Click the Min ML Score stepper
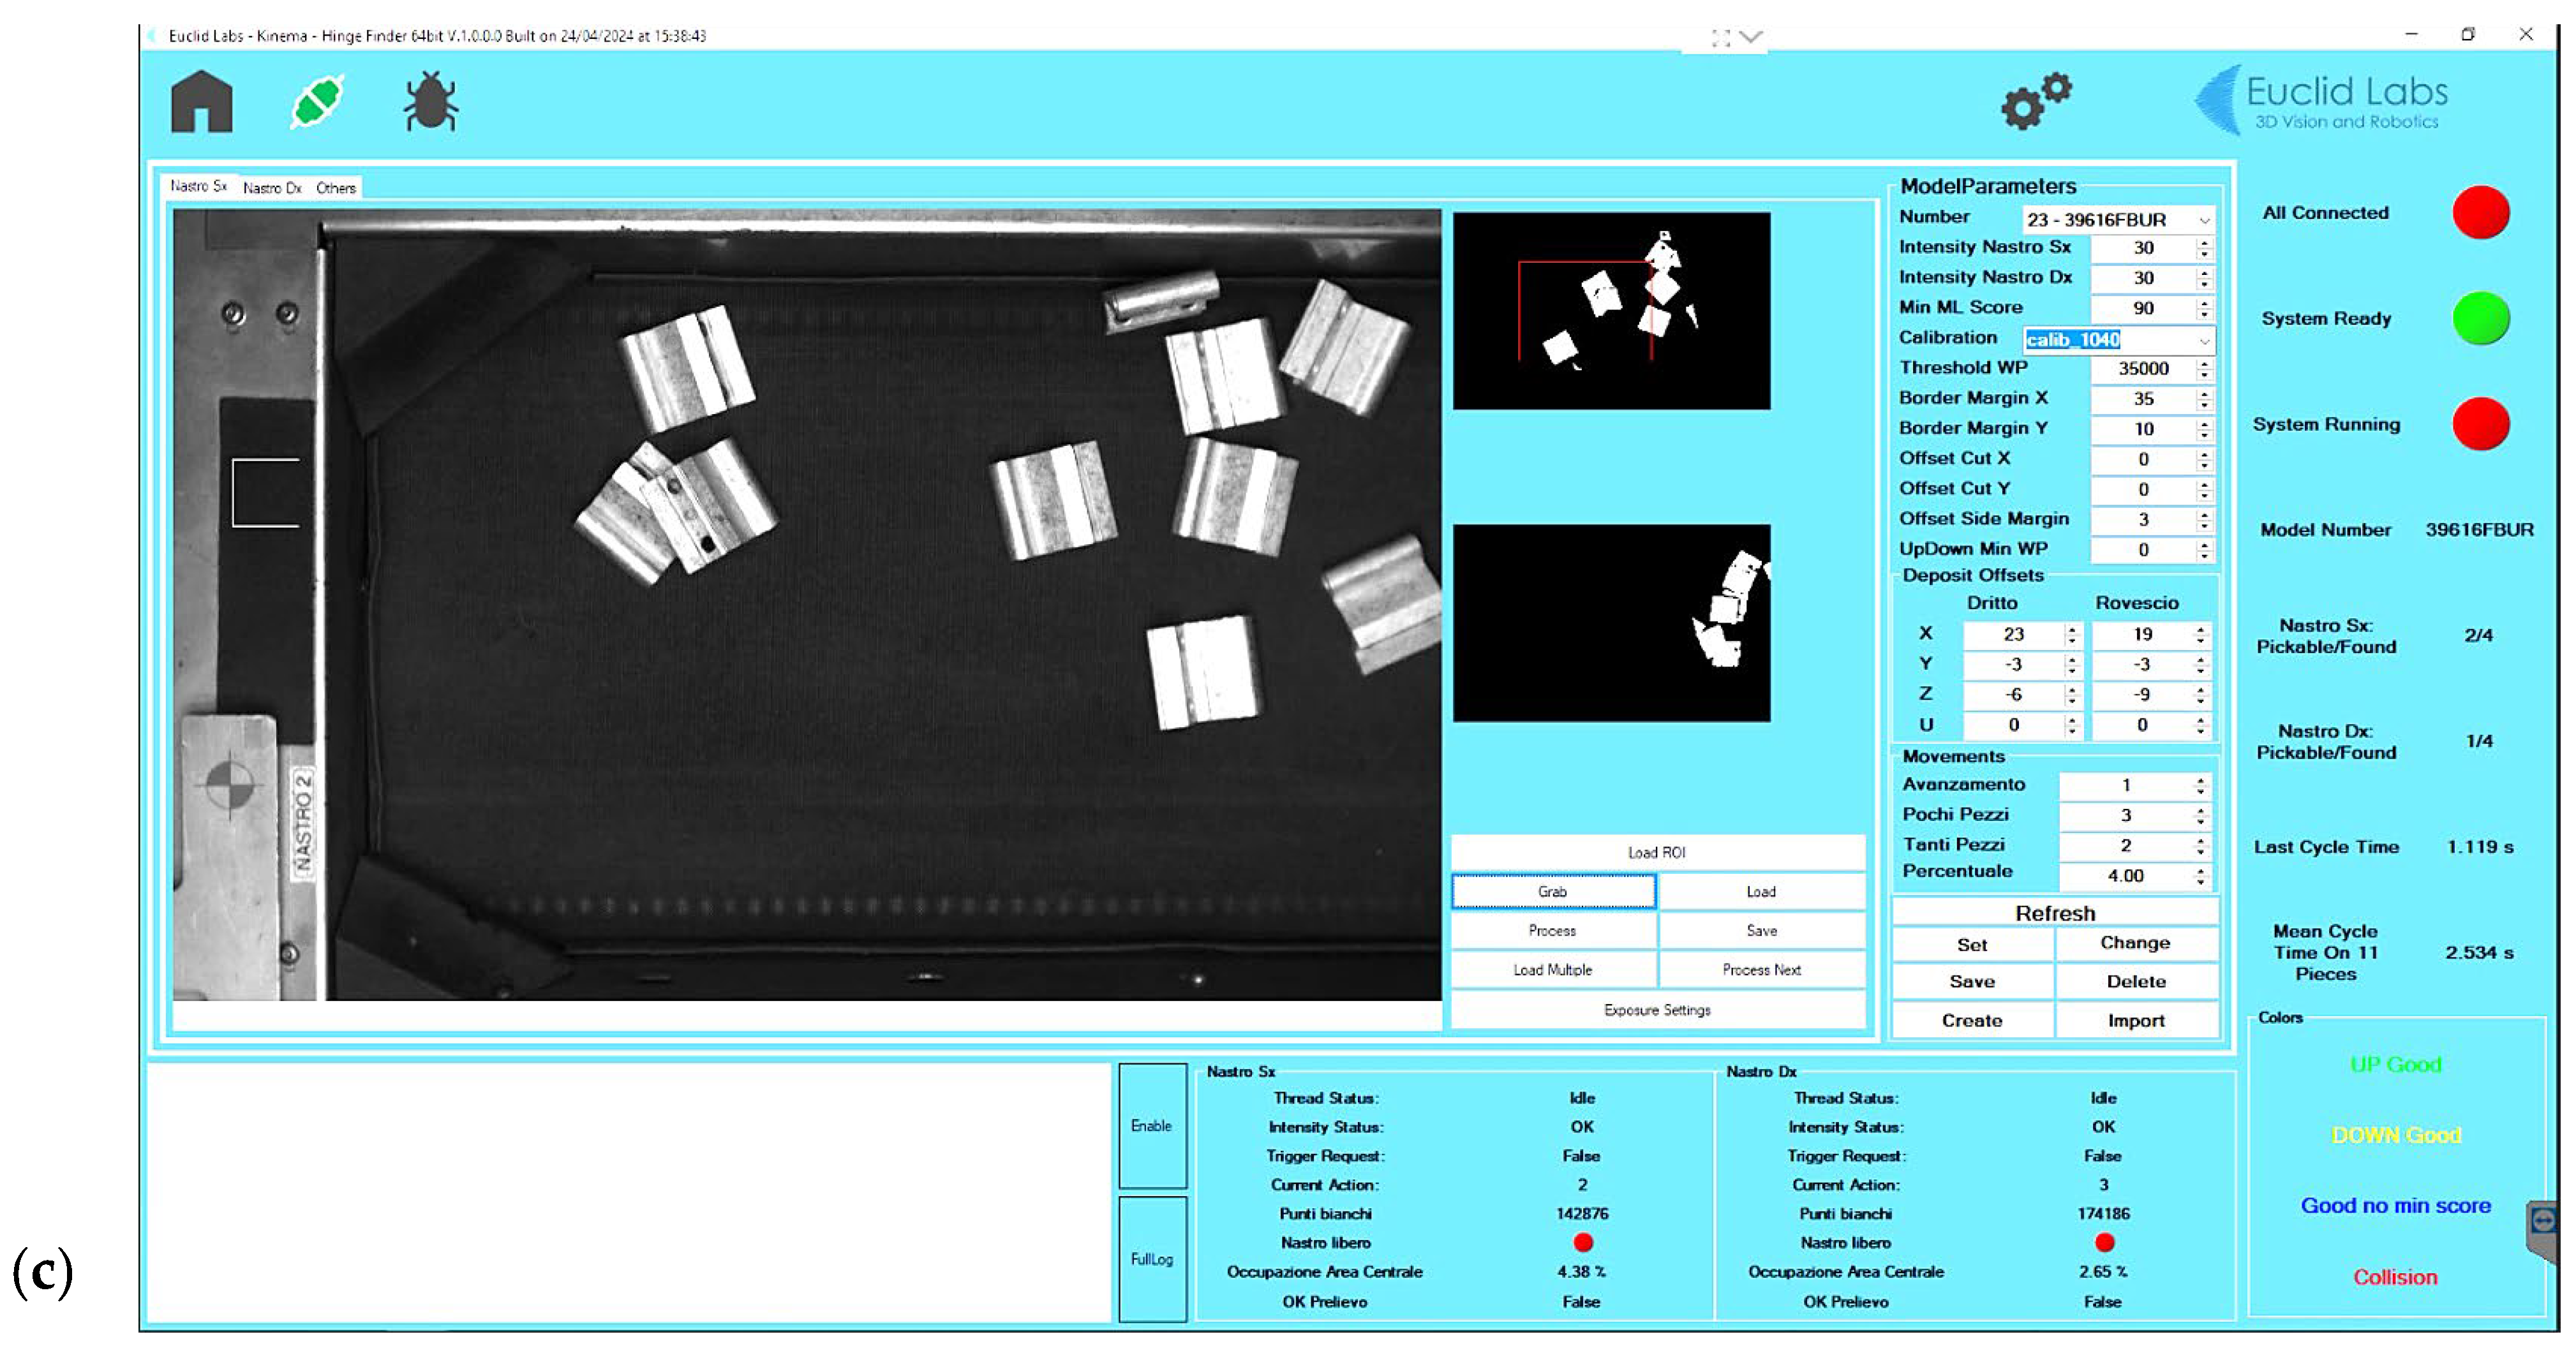The width and height of the screenshot is (2576, 1346). [2203, 308]
